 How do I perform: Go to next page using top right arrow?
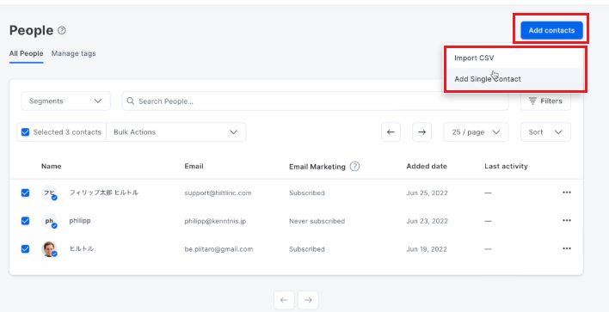(421, 132)
